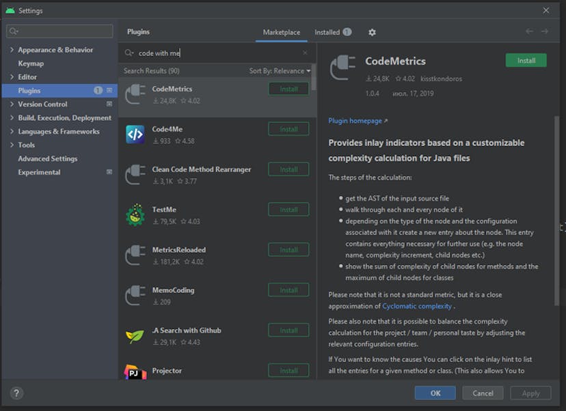Install the Code4Me plugin
This screenshot has width=566, height=411.
point(288,129)
